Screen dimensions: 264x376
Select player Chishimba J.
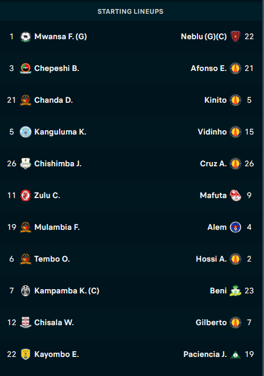[58, 164]
